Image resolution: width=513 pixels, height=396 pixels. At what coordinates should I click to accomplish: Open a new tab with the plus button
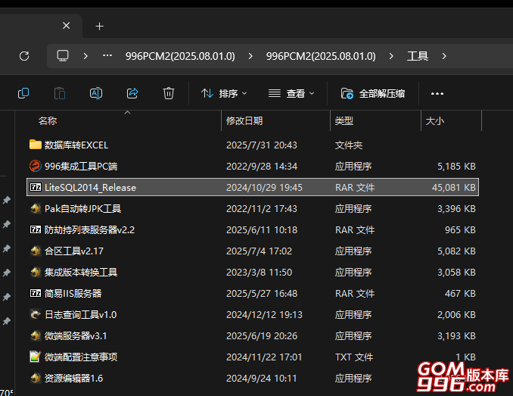99,26
